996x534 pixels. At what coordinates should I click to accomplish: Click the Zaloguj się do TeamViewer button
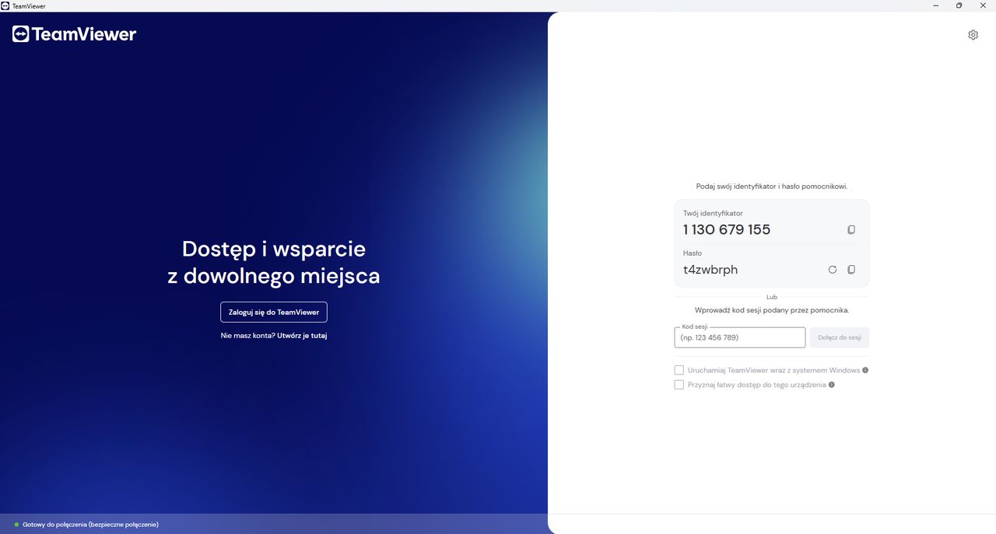point(274,312)
